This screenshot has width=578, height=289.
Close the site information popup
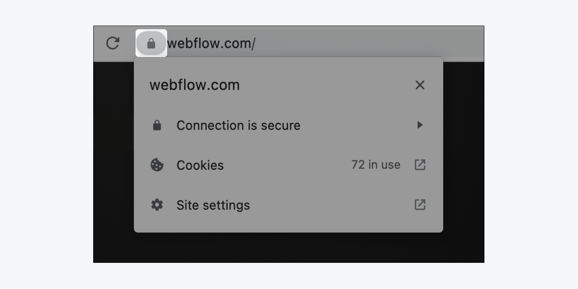(x=420, y=85)
